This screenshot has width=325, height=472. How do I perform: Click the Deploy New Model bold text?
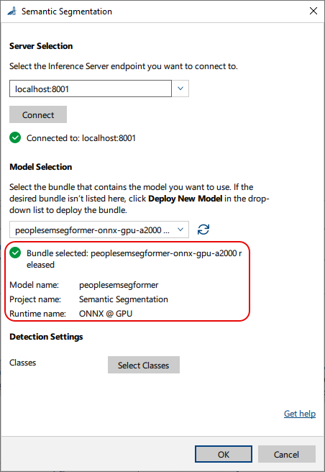[x=185, y=199]
